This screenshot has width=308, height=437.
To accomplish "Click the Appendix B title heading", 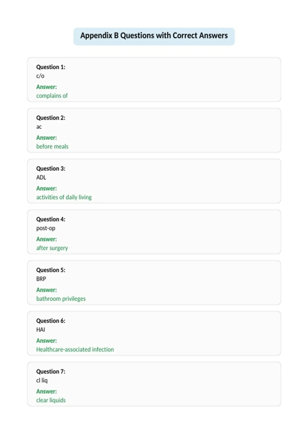I will pyautogui.click(x=154, y=35).
